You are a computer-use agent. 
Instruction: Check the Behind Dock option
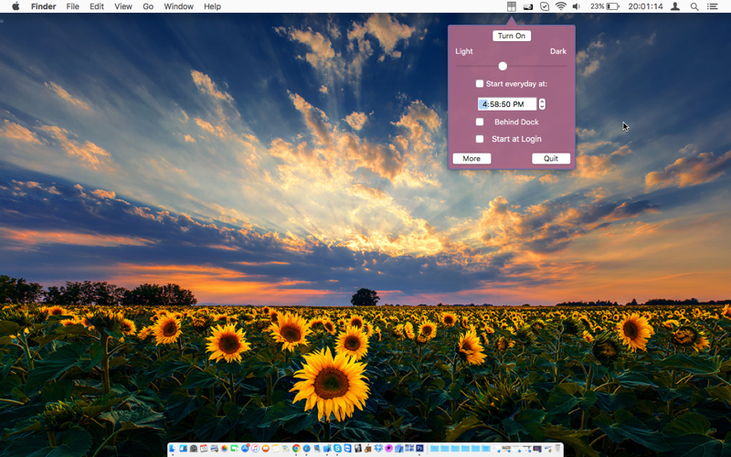click(x=479, y=122)
